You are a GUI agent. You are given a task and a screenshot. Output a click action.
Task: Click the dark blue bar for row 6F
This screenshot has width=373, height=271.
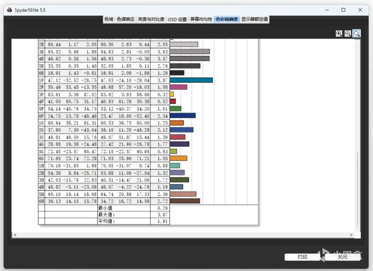coord(183,116)
